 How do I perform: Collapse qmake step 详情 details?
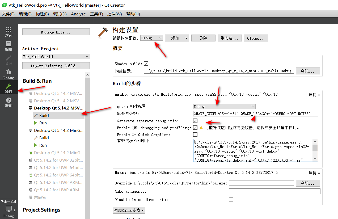coord(314,94)
